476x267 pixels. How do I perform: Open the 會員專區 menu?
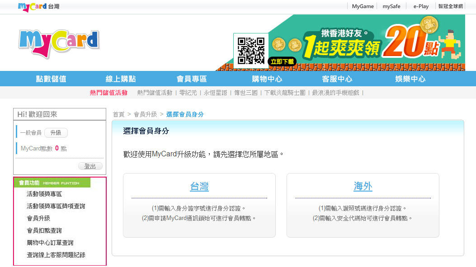192,79
